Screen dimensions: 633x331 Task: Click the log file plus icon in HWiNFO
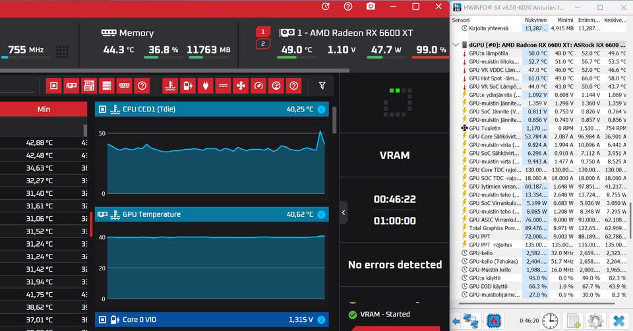[x=573, y=321]
